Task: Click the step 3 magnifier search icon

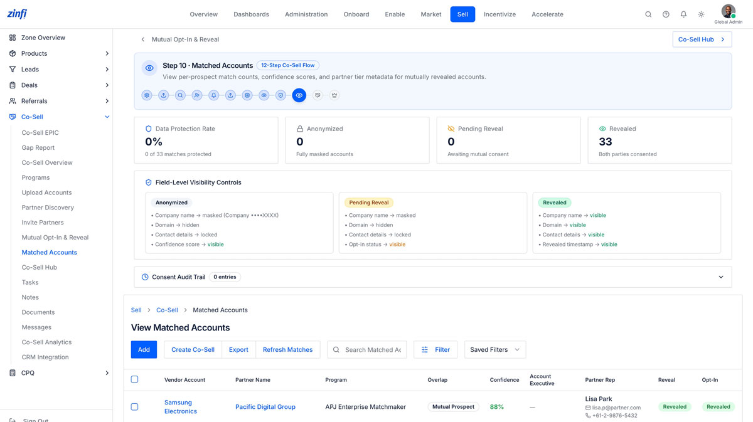Action: [x=180, y=95]
